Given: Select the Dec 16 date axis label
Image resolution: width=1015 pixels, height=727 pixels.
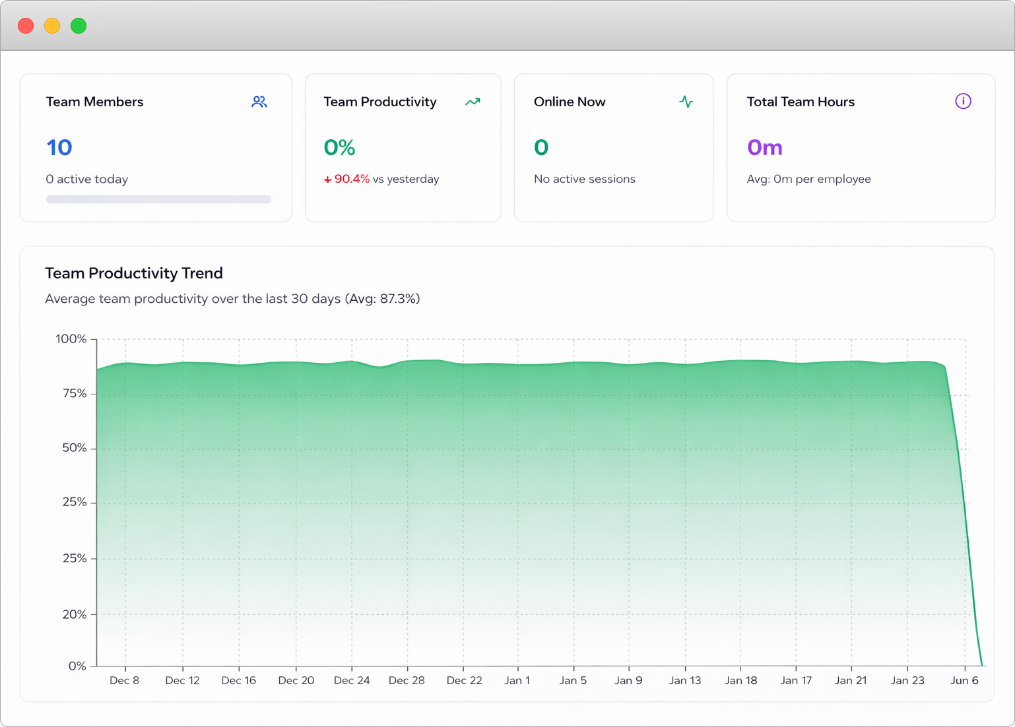Looking at the screenshot, I should [x=238, y=680].
